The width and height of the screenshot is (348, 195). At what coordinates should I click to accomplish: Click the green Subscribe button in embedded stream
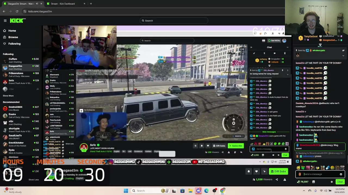(x=236, y=146)
